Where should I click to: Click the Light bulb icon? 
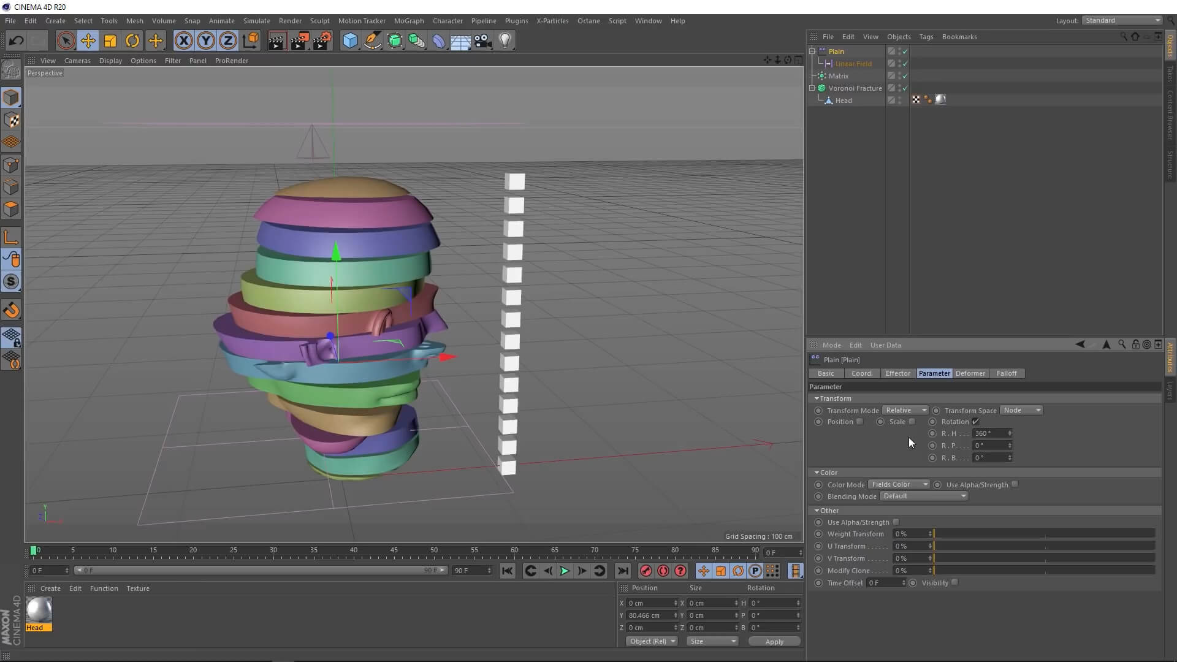click(505, 41)
